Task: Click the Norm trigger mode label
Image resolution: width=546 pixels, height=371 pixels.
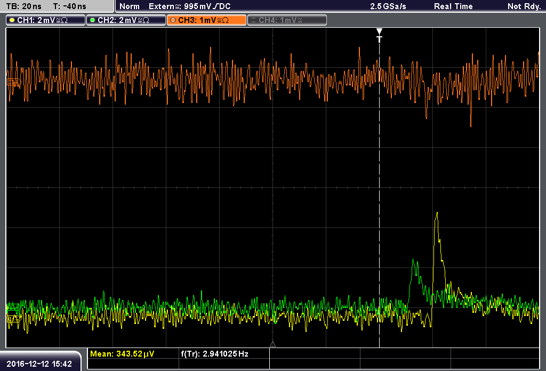Action: click(130, 6)
